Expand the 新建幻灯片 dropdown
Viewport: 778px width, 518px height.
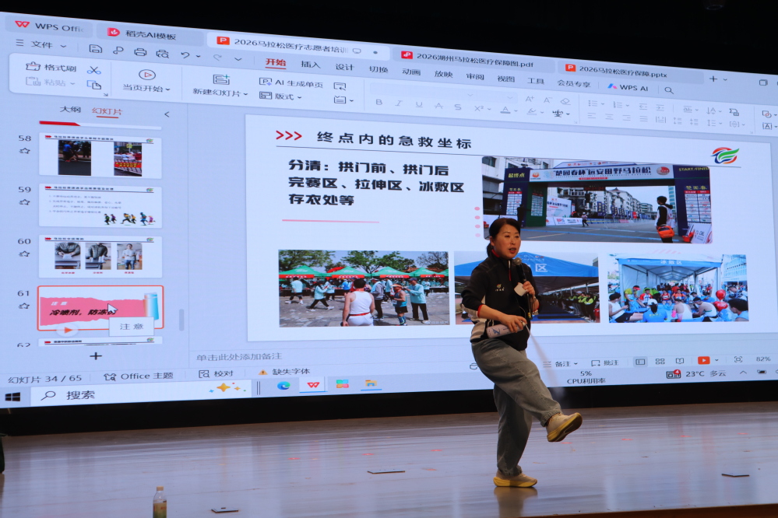tap(220, 93)
